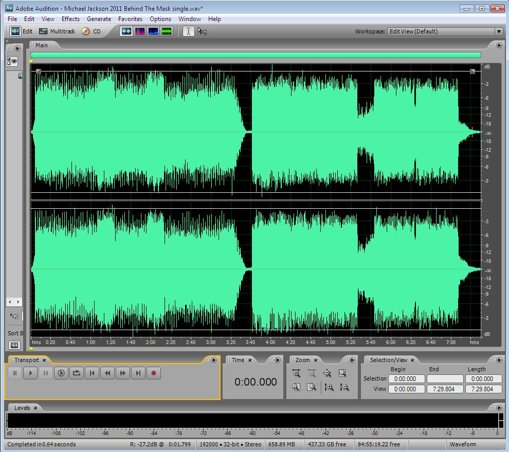Image resolution: width=509 pixels, height=452 pixels.
Task: Open the Favorites menu
Action: [130, 19]
